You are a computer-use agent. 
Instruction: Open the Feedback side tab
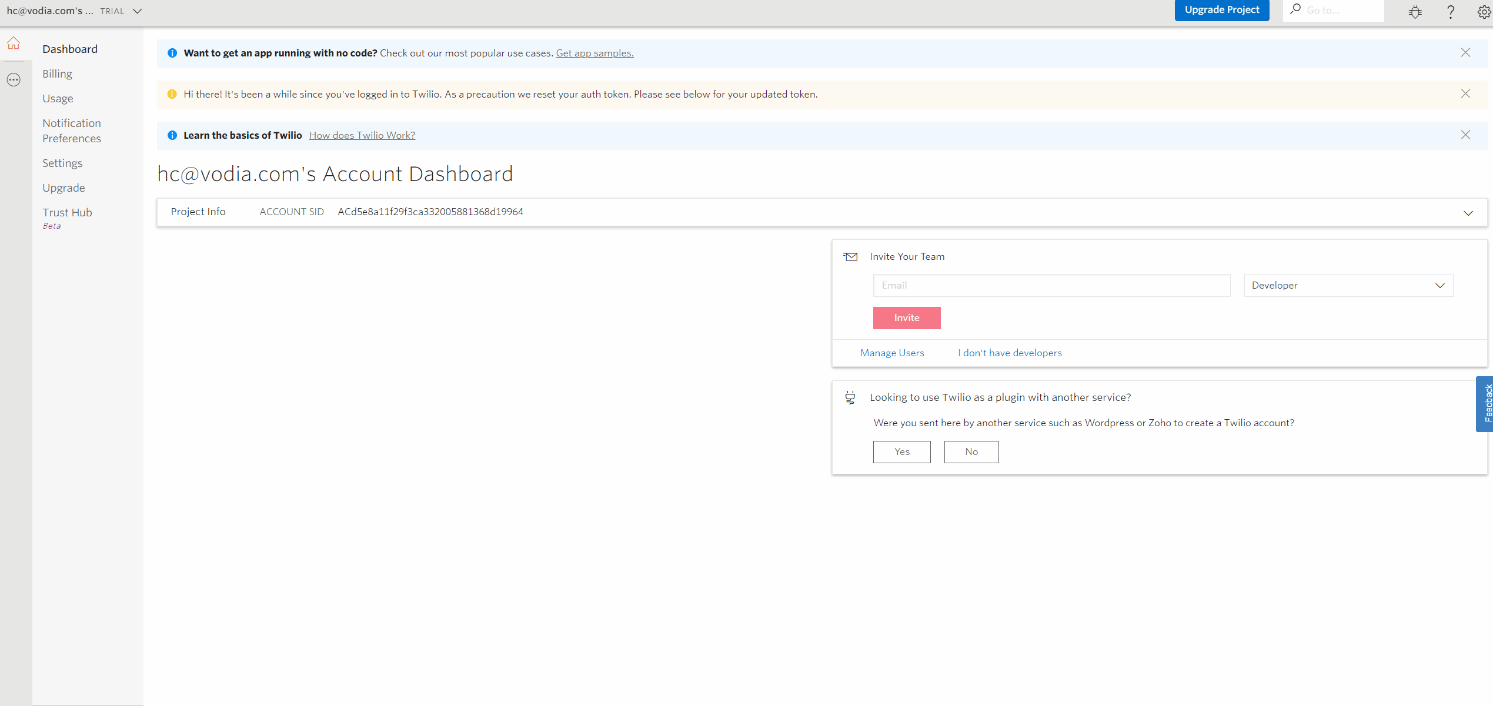tap(1484, 404)
